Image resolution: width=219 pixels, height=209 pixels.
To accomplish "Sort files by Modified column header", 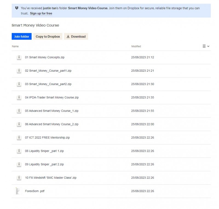I will tap(136, 47).
